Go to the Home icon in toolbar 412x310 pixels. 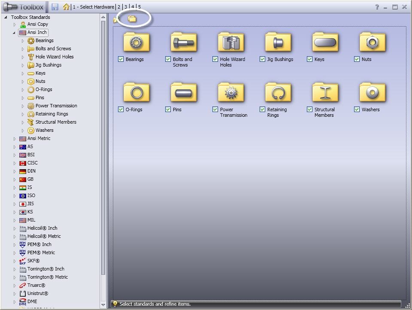(66, 6)
